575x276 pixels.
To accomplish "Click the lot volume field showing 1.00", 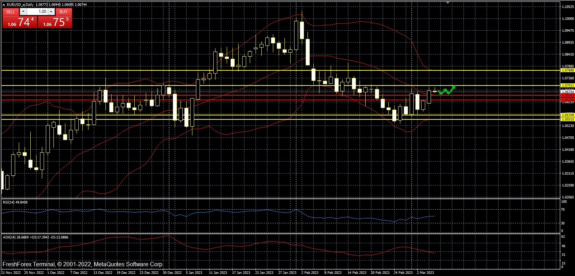I will [38, 12].
